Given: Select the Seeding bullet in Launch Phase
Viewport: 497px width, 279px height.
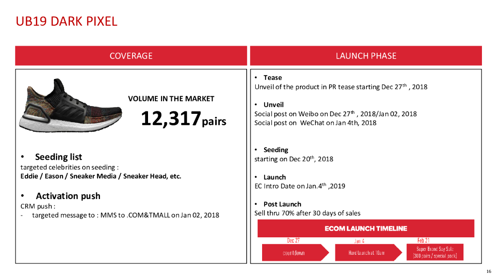Looking at the screenshot, I should (276, 150).
